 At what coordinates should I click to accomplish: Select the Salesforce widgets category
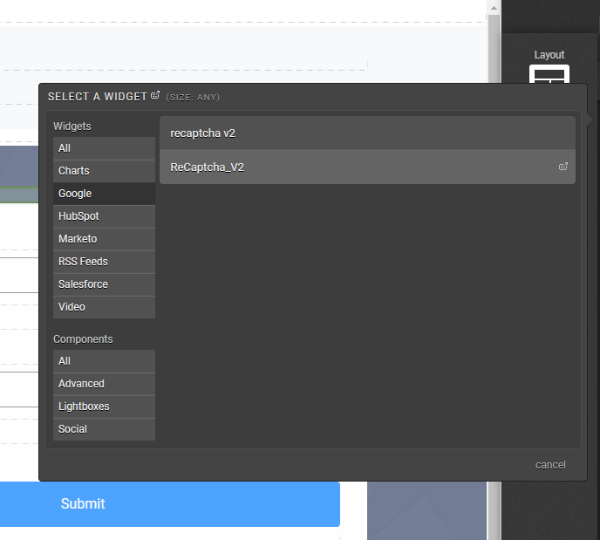[104, 284]
